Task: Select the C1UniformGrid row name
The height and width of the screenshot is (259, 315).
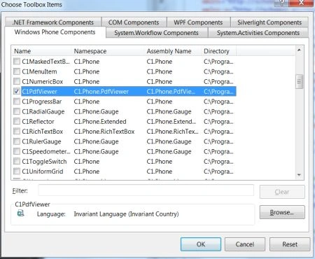Action: pos(43,171)
